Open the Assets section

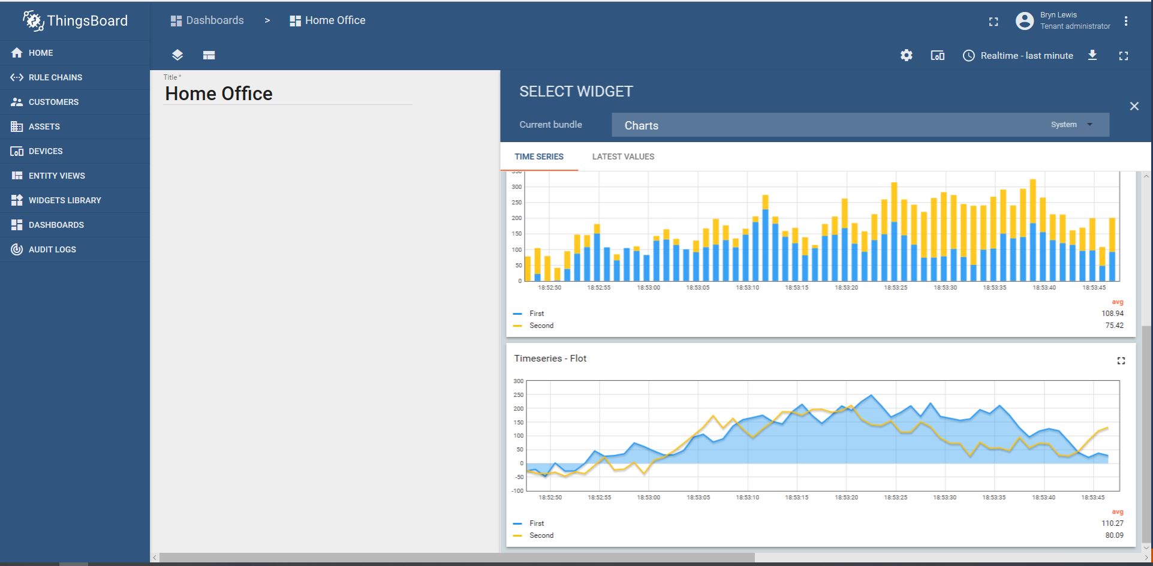(x=44, y=127)
